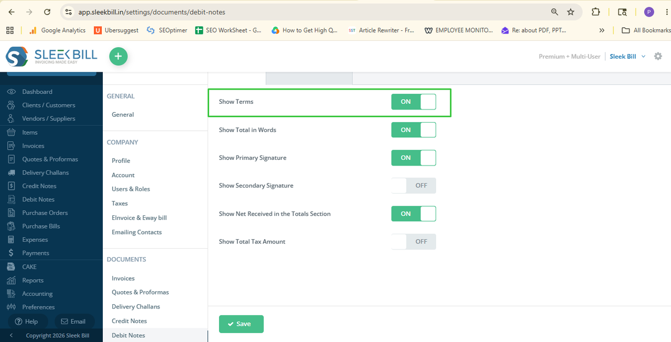Open browser menu three dots
Image resolution: width=671 pixels, height=342 pixels.
click(666, 12)
